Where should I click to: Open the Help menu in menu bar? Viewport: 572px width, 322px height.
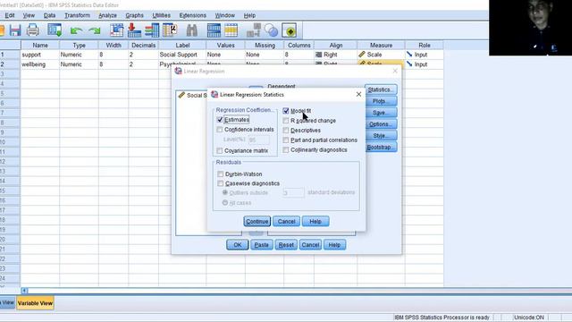click(x=249, y=15)
